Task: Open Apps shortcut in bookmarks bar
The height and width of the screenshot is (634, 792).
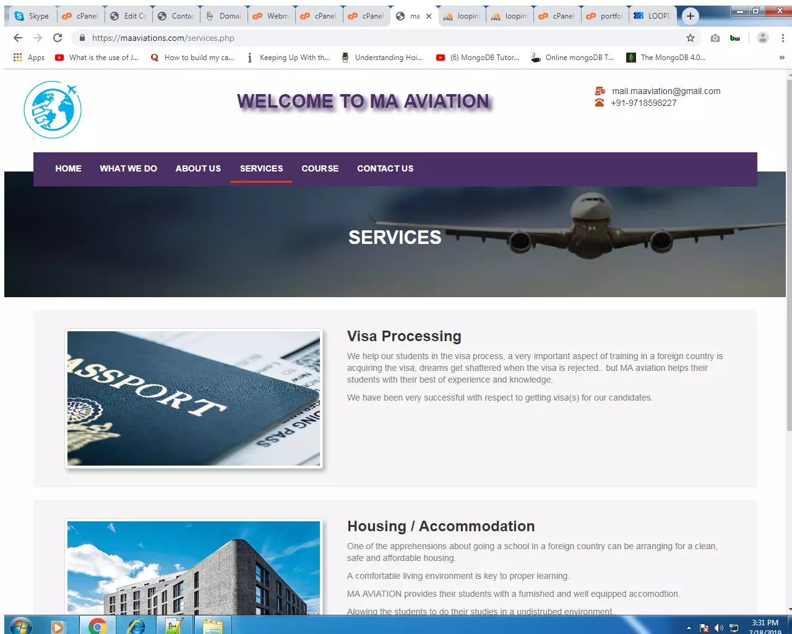Action: click(29, 58)
